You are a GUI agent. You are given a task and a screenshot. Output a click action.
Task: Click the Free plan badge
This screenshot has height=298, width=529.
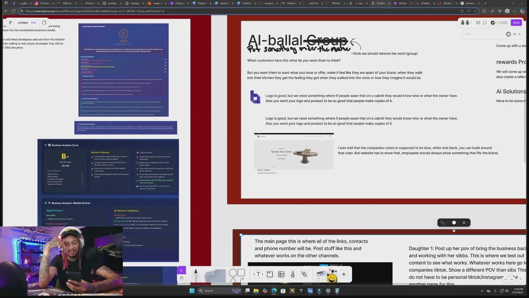[33, 23]
